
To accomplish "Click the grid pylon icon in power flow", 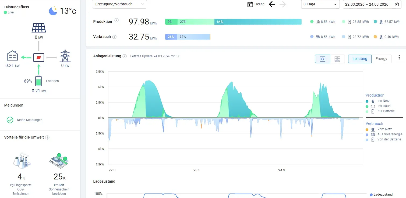I will click(x=65, y=56).
